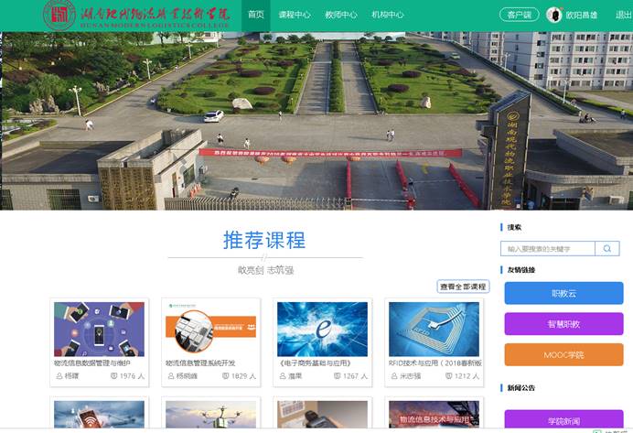Image resolution: width=633 pixels, height=433 pixels.
Task: Open the RFID技术与应用 course thumbnail
Action: (434, 330)
